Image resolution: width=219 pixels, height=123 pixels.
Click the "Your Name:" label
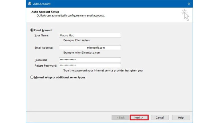pyautogui.click(x=42, y=36)
